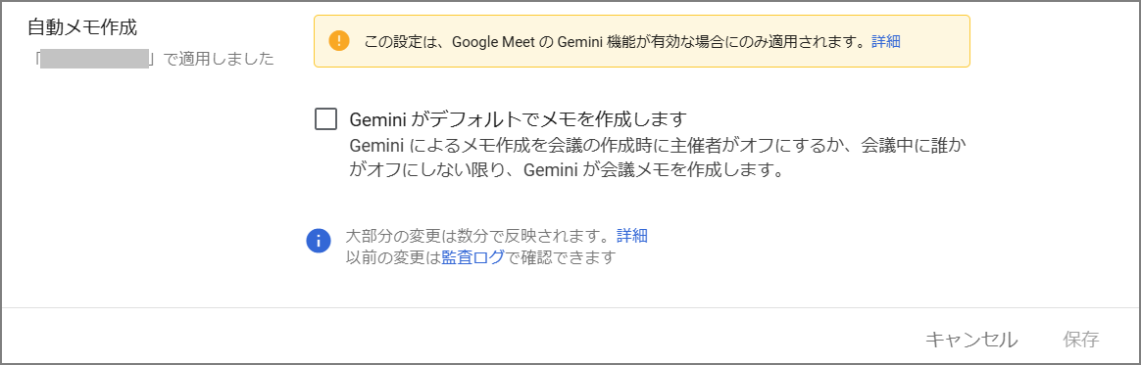1141x365 pixels.
Task: Click the blue info circle icon
Action: (319, 241)
